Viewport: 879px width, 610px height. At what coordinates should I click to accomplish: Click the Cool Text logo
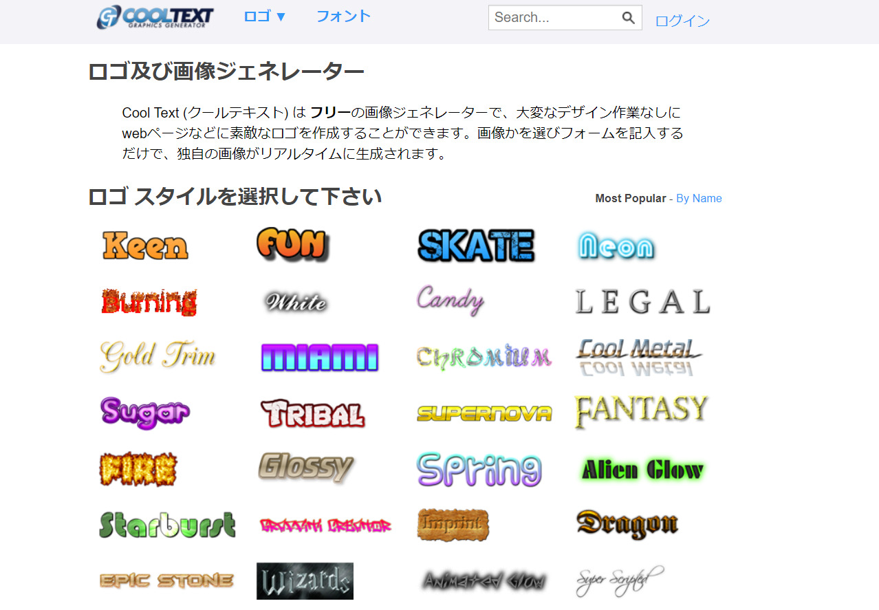pos(154,17)
